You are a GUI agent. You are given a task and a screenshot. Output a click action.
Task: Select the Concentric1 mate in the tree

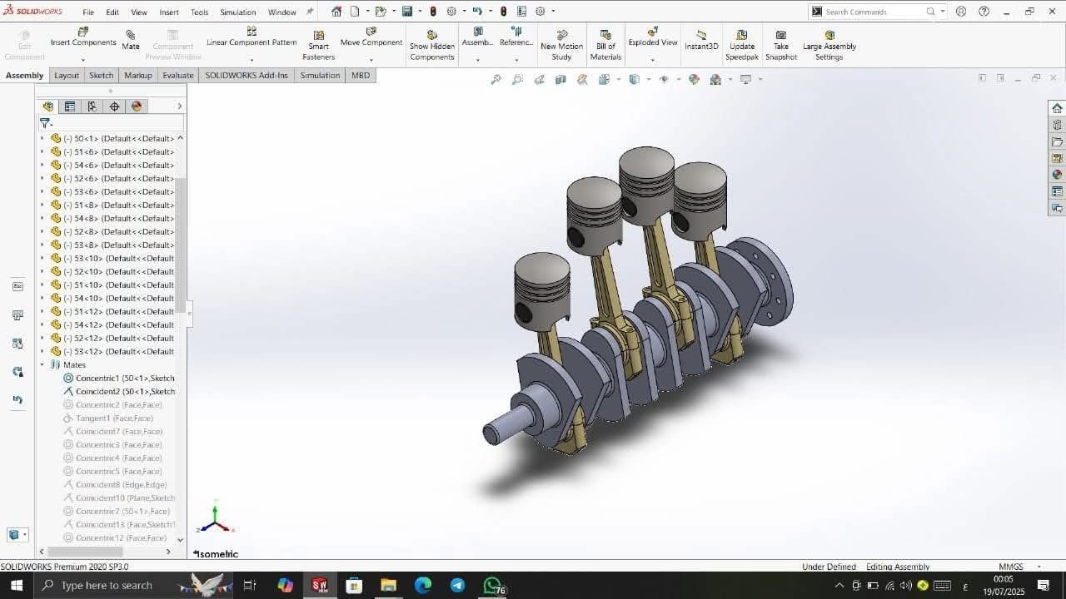click(x=119, y=378)
